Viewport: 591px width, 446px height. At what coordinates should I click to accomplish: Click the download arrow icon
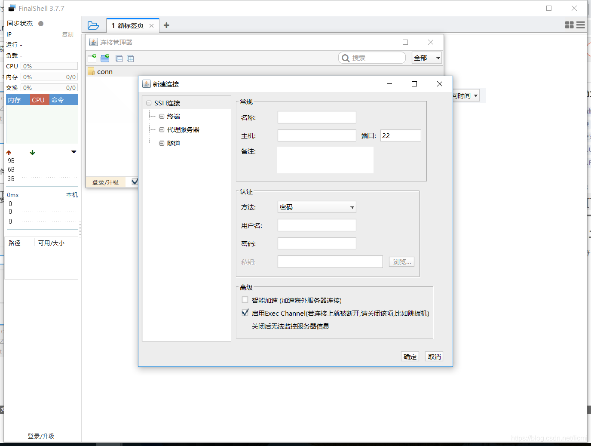[x=32, y=153]
